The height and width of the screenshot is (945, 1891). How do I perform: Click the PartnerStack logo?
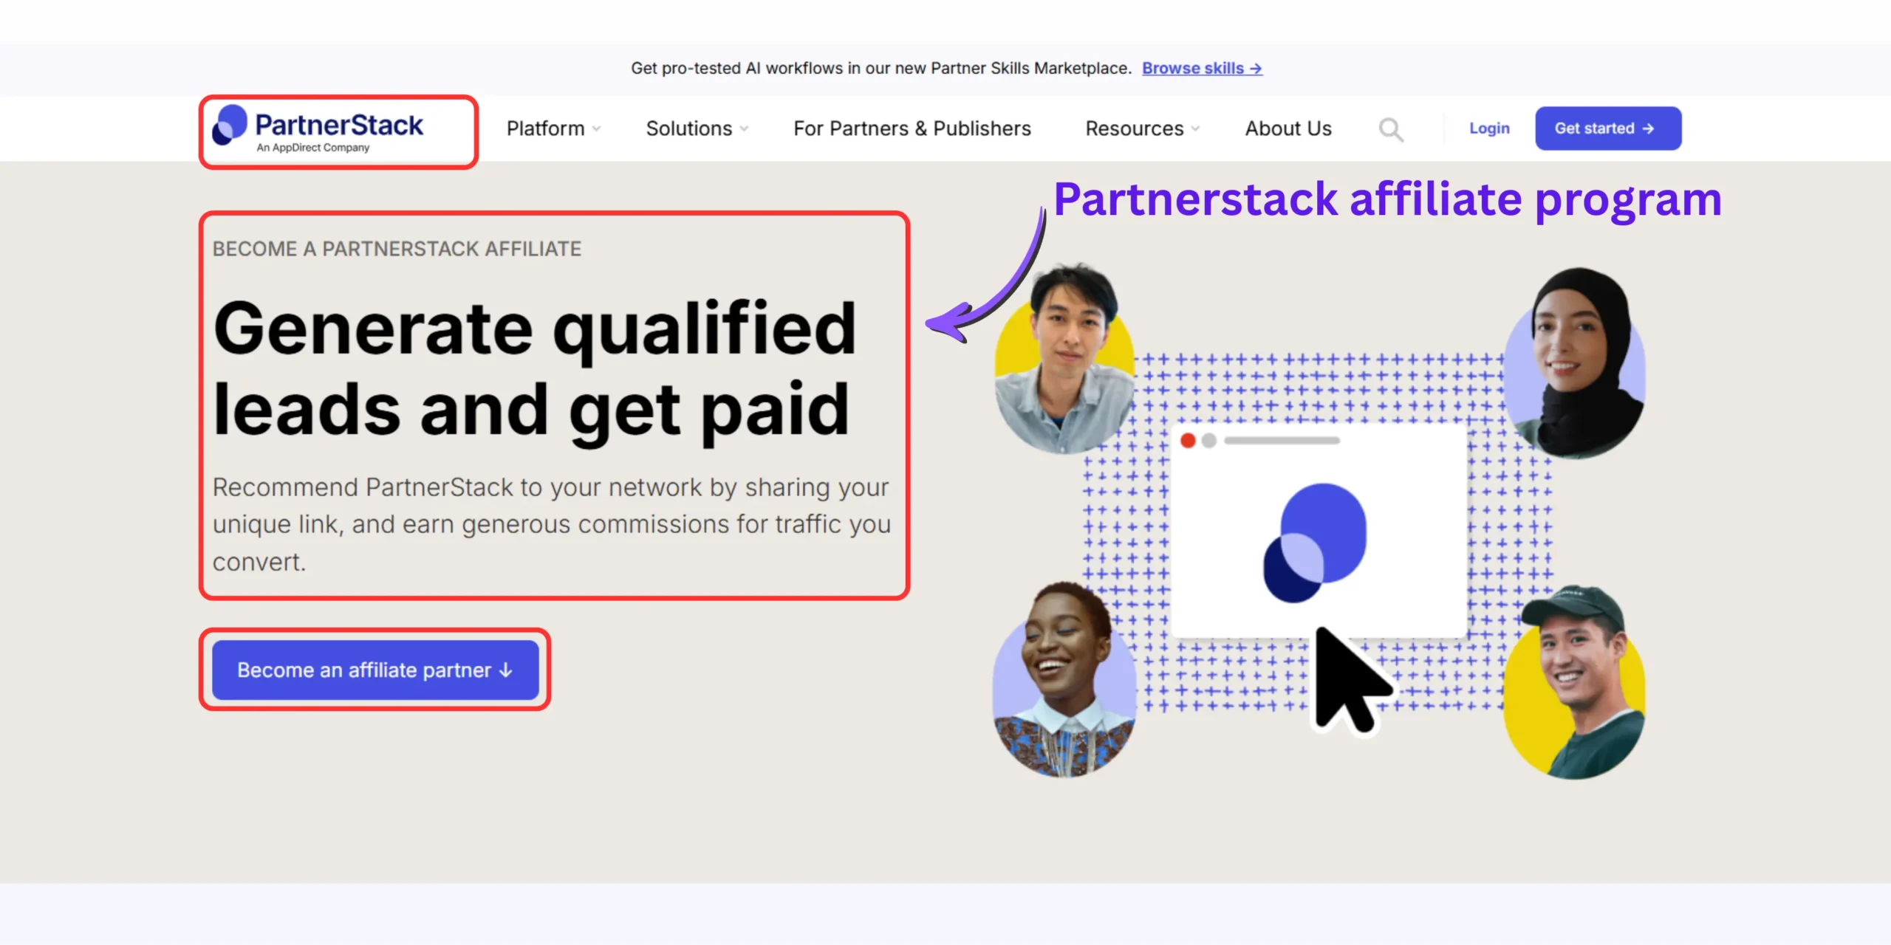click(x=318, y=129)
